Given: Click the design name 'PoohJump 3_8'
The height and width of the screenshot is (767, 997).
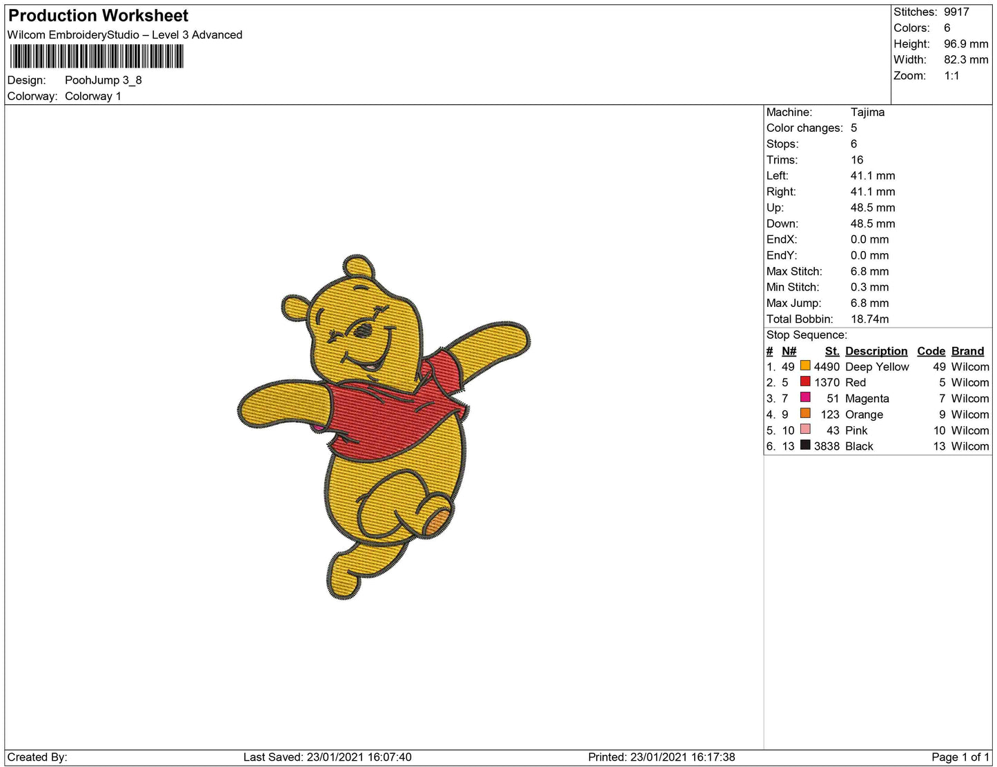Looking at the screenshot, I should click(103, 80).
